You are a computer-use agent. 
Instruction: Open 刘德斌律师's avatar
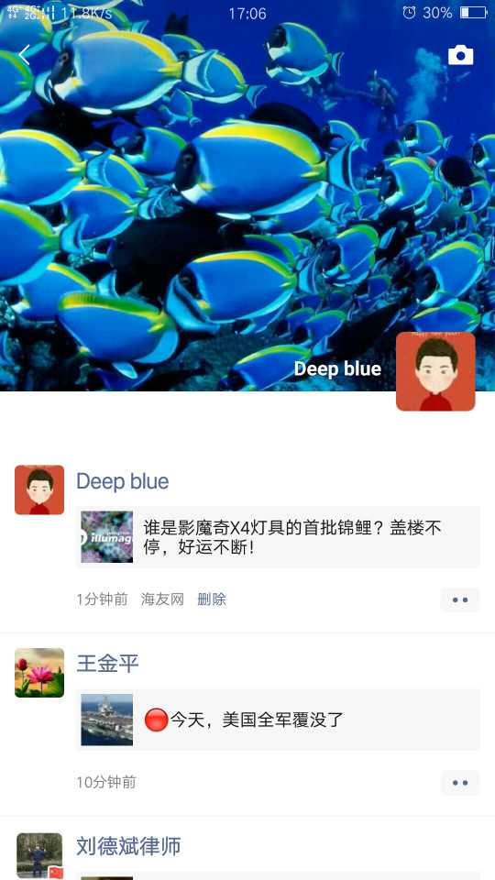(39, 856)
